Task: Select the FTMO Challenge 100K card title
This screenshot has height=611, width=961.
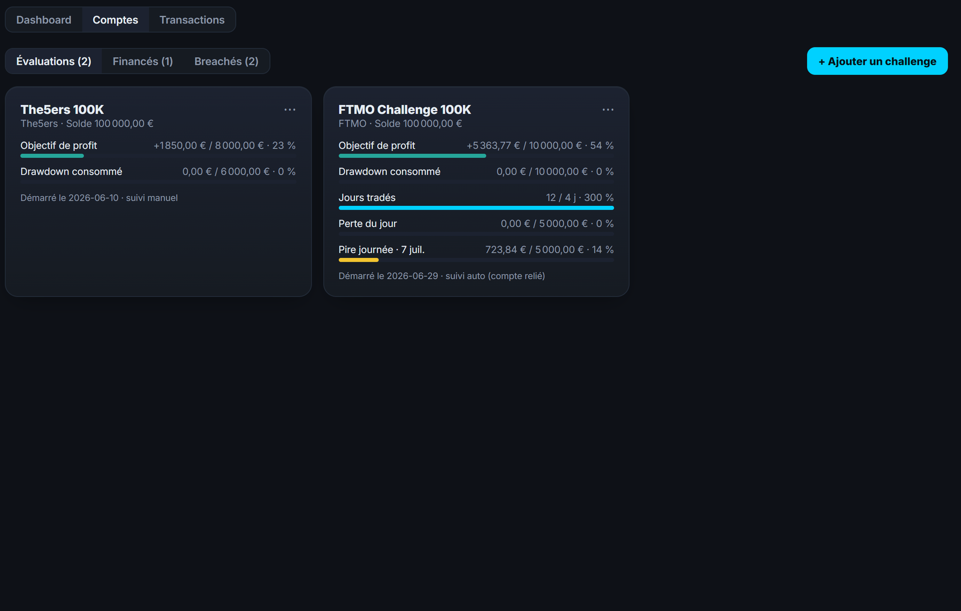Action: pyautogui.click(x=405, y=110)
